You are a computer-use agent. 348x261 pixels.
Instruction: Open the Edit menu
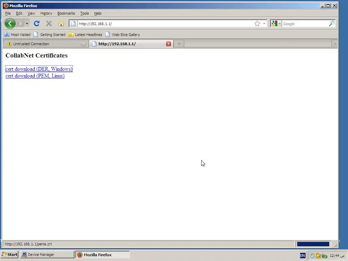tap(19, 13)
